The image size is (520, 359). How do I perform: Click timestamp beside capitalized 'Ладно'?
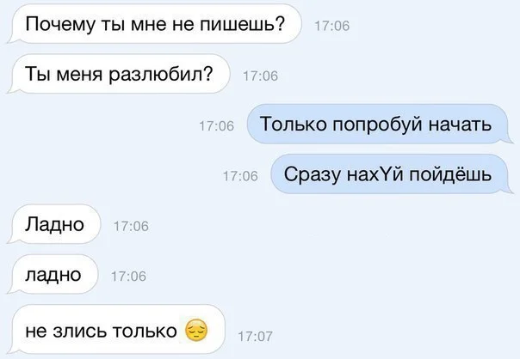click(131, 227)
